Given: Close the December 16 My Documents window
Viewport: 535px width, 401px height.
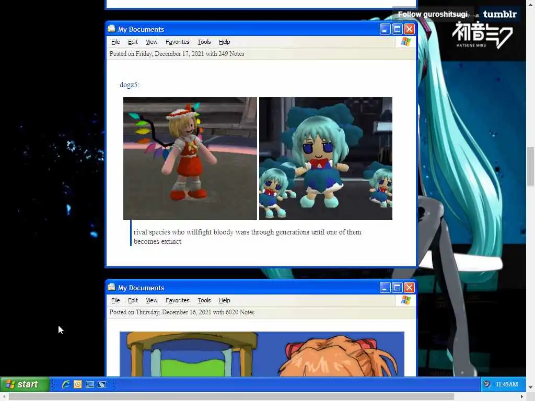Looking at the screenshot, I should (410, 288).
